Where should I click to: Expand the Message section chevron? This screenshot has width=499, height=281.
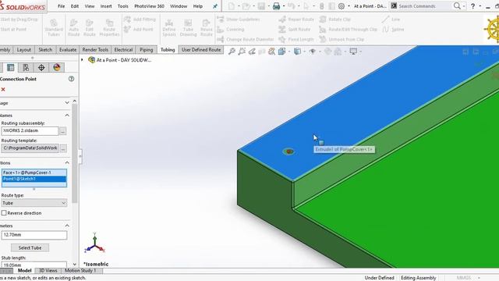(x=67, y=102)
